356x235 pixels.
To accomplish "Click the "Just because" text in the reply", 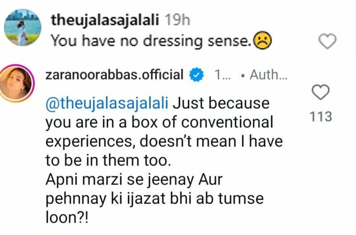I will pos(221,104).
